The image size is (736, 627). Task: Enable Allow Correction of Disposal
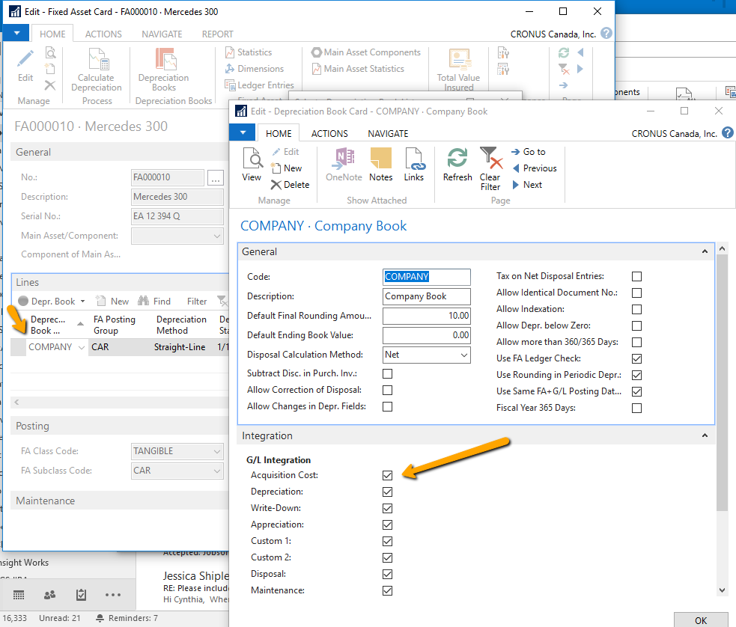[x=387, y=390]
